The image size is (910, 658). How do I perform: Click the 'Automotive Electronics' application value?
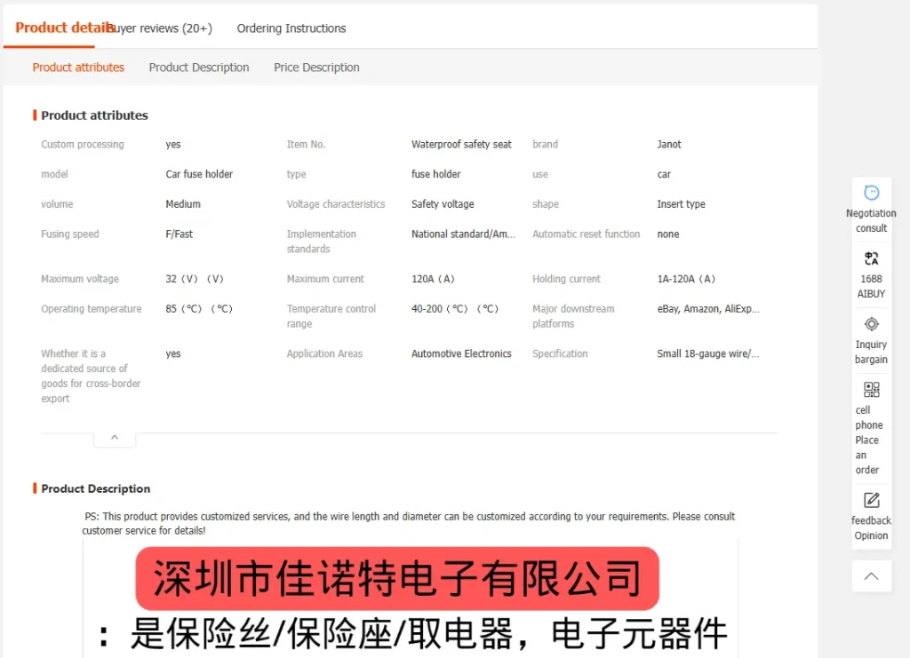coord(461,353)
